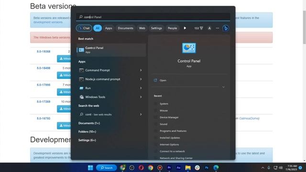Open File Explorer from the taskbar
The width and height of the screenshot is (306, 172).
[188, 168]
